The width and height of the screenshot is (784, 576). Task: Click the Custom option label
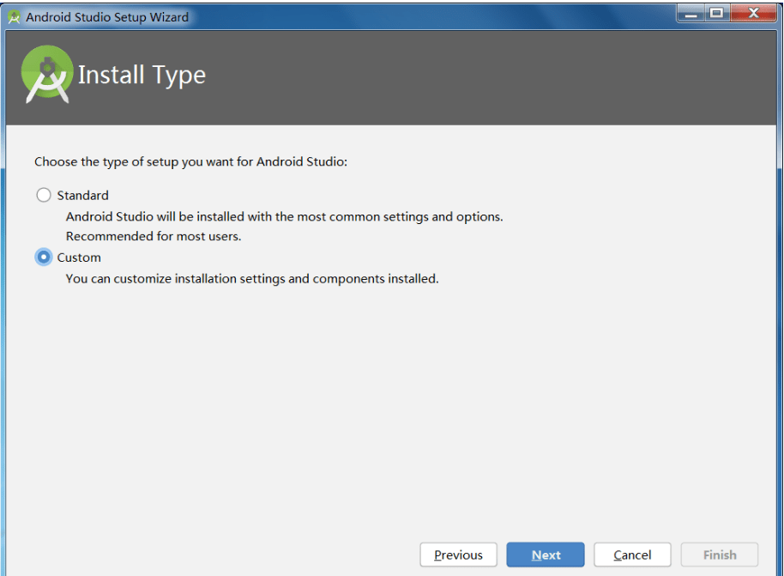click(79, 258)
